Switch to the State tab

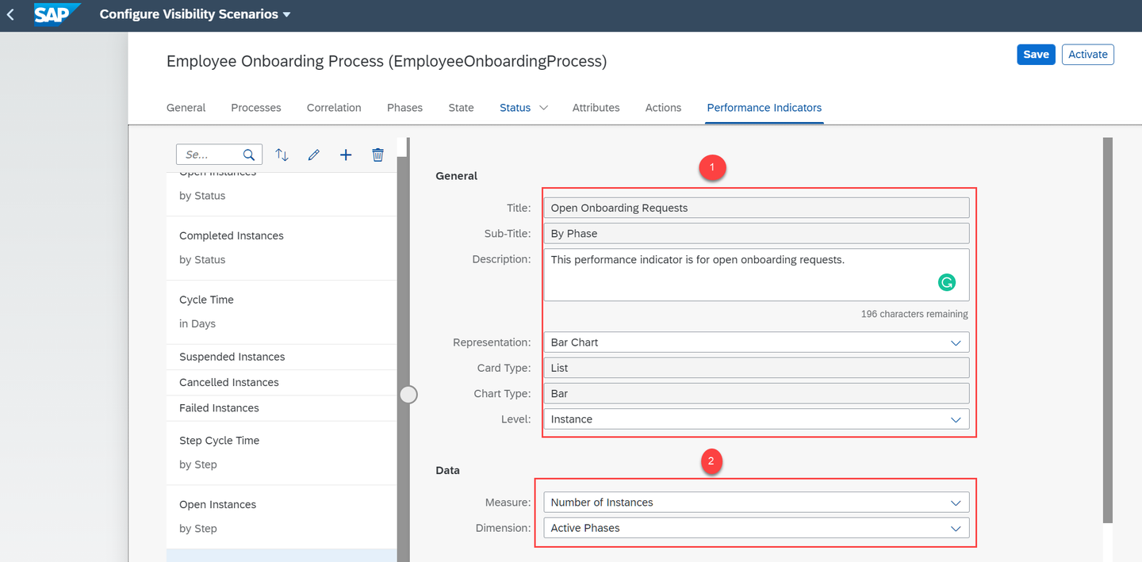(461, 108)
